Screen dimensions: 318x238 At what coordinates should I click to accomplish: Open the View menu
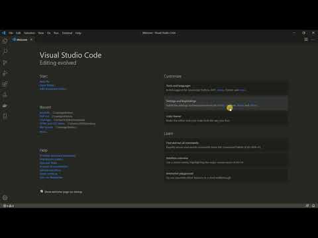point(41,33)
